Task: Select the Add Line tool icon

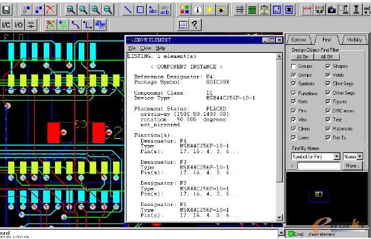Action: (x=128, y=10)
